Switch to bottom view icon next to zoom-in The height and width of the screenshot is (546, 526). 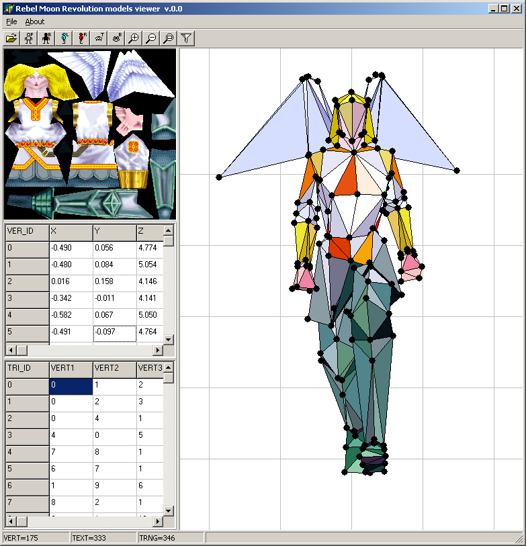pyautogui.click(x=116, y=38)
